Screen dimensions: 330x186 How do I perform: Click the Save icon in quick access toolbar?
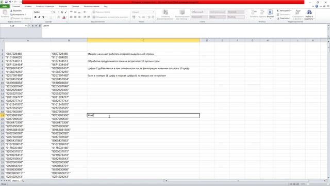pyautogui.click(x=6, y=2)
